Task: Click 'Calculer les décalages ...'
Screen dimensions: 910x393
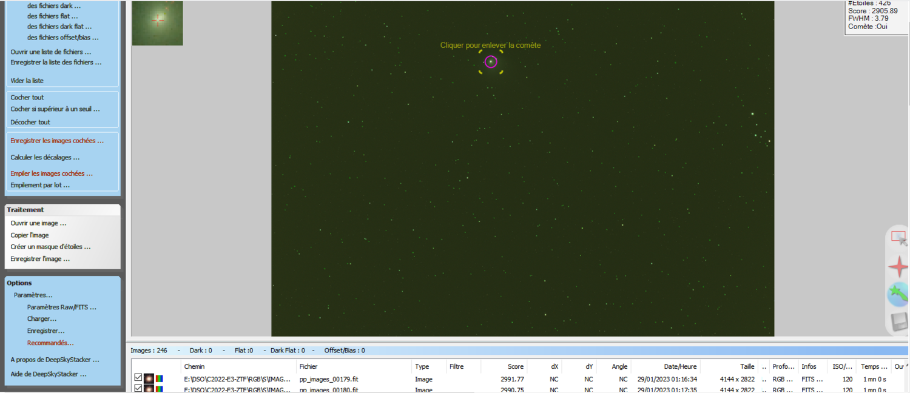Action: coord(45,157)
